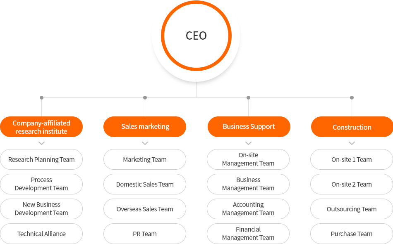Open PR Team entry

pos(145,234)
